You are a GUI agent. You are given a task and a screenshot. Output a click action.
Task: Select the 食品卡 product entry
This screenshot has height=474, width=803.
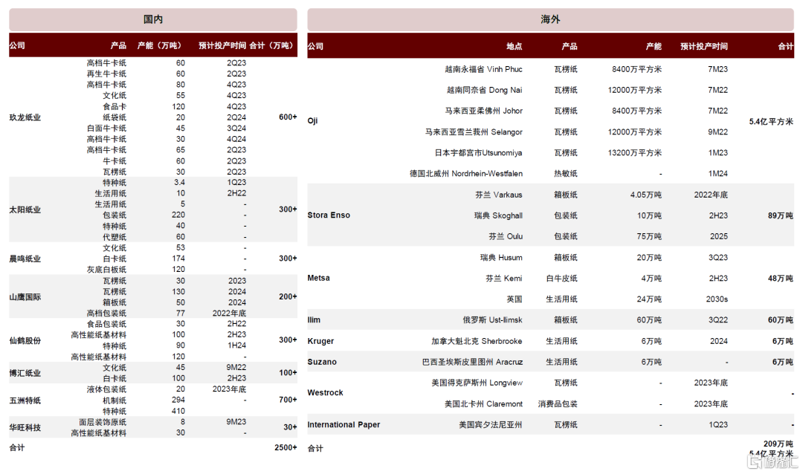tap(115, 106)
